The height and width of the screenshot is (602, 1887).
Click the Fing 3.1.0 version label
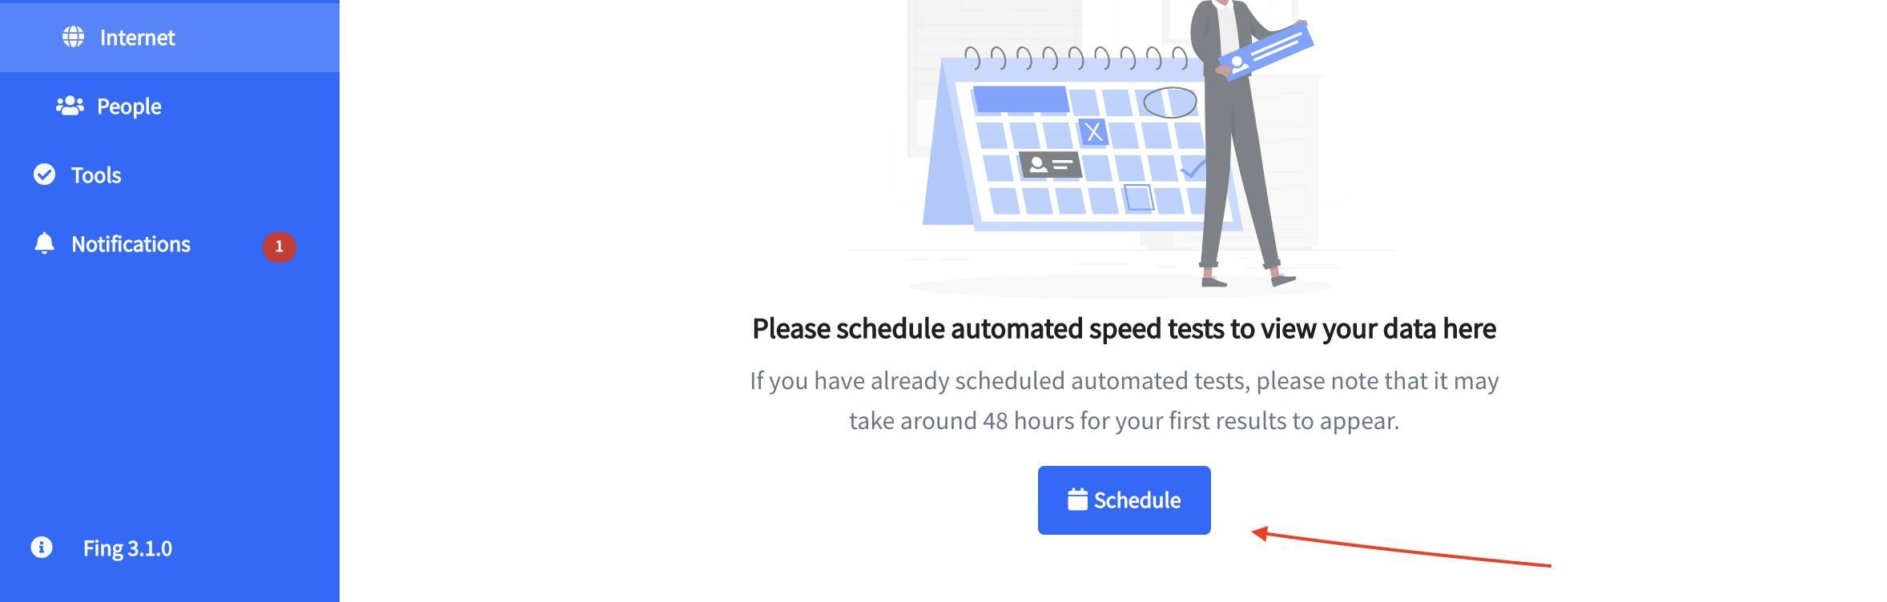(x=127, y=548)
